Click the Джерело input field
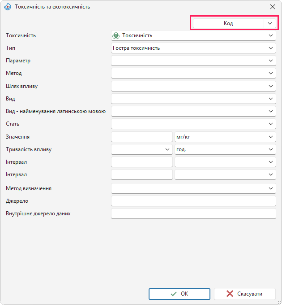282x305 pixels. 193,201
